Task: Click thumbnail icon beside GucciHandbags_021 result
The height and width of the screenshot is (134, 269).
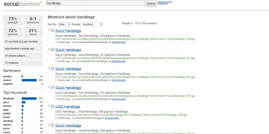Action: point(53,50)
